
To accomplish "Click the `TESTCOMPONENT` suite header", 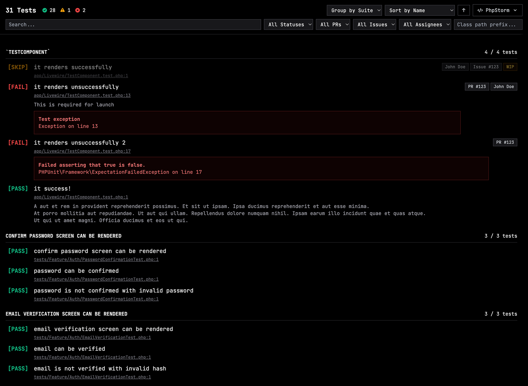I will click(28, 52).
